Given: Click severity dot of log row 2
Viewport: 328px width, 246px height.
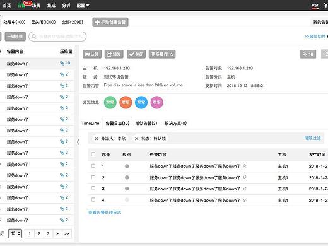Looking at the screenshot, I should 127,177.
